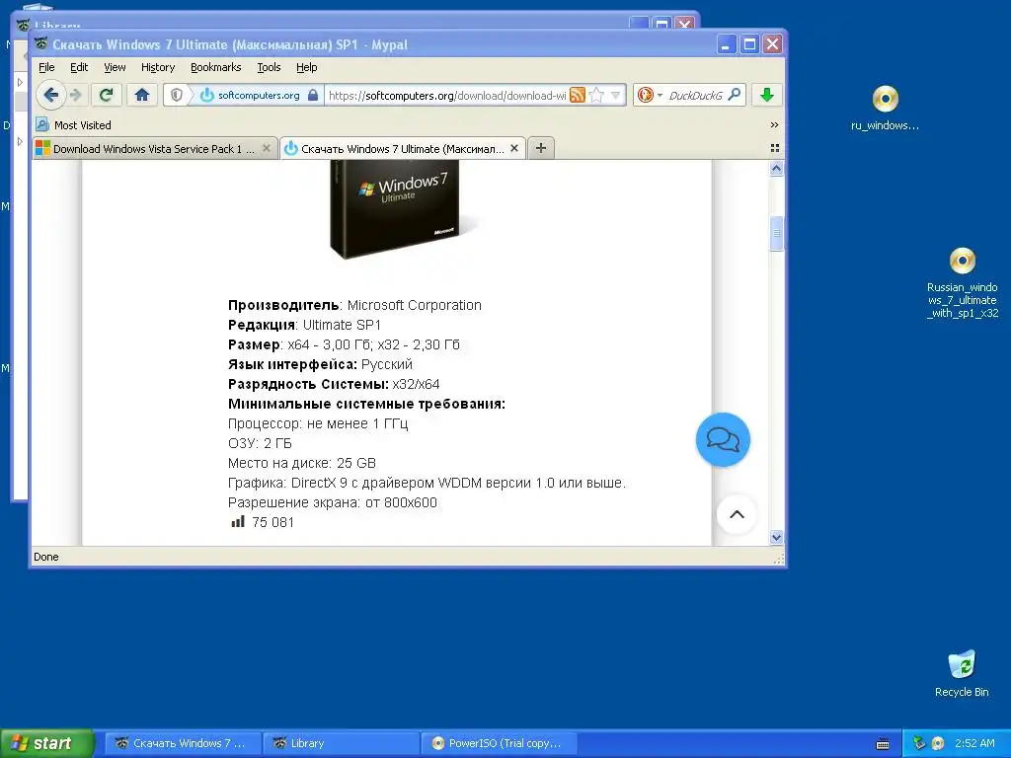1011x758 pixels.
Task: Click the 2:52 AM system clock
Action: point(974,743)
